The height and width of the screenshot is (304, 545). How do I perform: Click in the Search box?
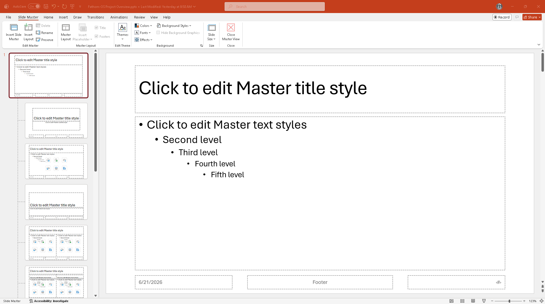click(275, 7)
